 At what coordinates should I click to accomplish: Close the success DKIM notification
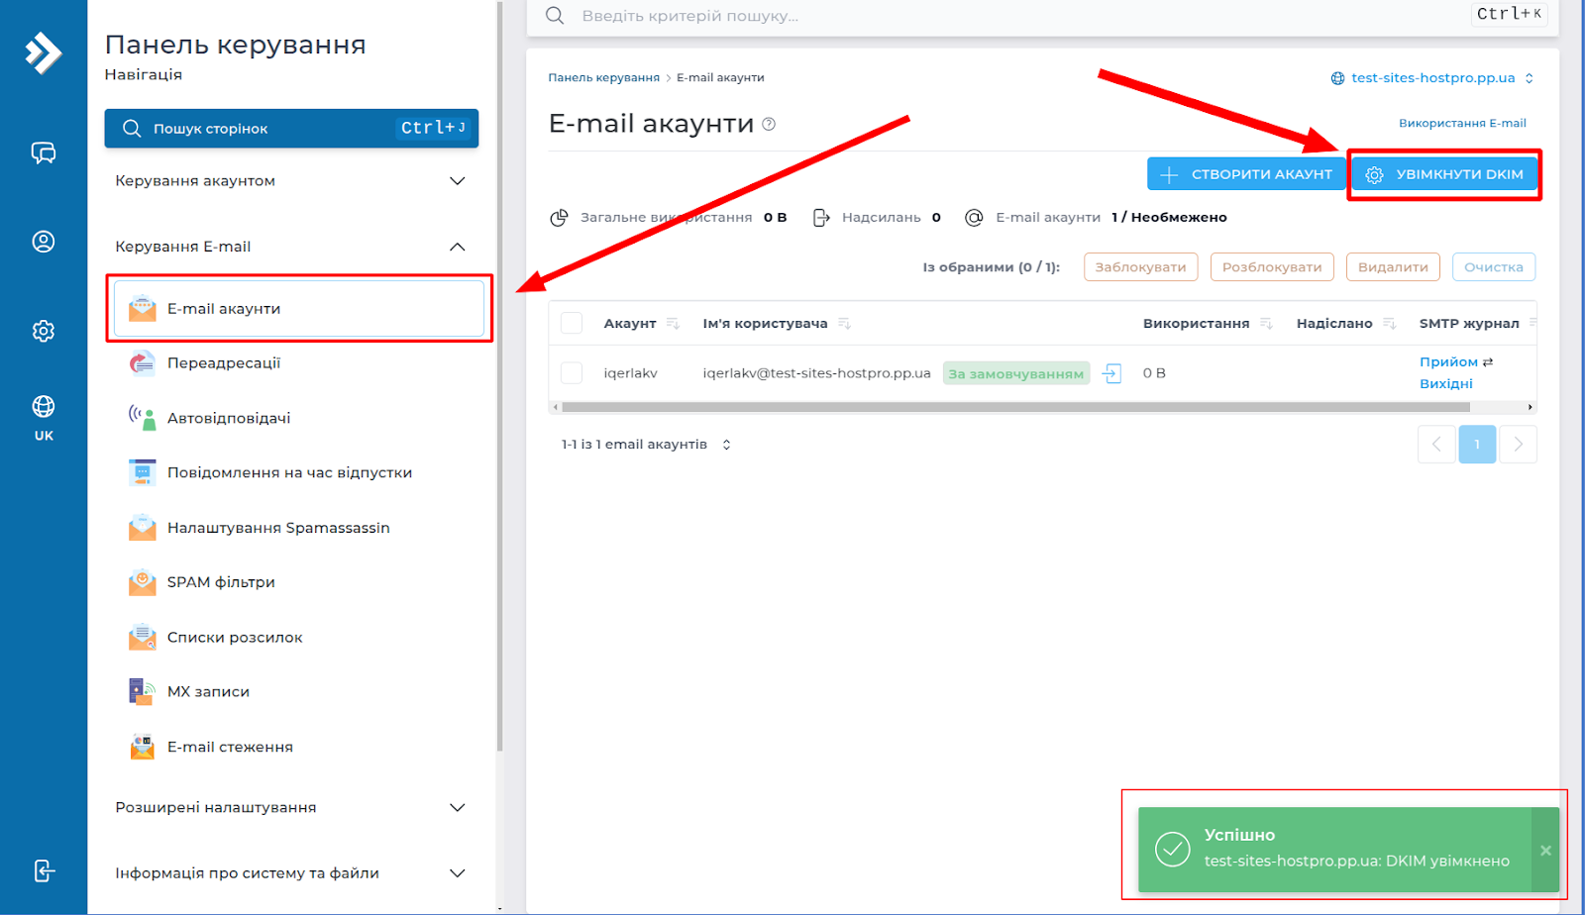pyautogui.click(x=1545, y=850)
